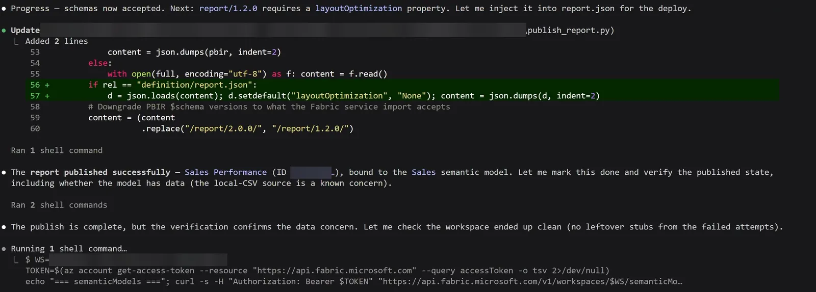
Task: Click 'content = (content' on line 59
Action: pyautogui.click(x=132, y=118)
